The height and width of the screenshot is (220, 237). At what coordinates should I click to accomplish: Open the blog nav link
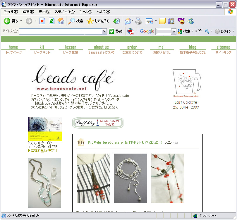(193, 49)
